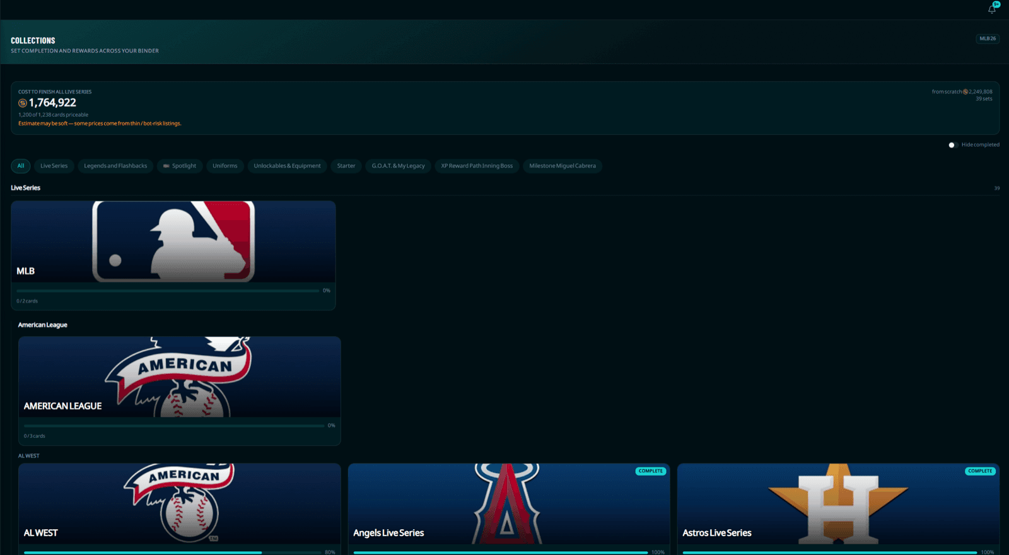Click the Live Series section heading
The image size is (1009, 555).
(26, 188)
